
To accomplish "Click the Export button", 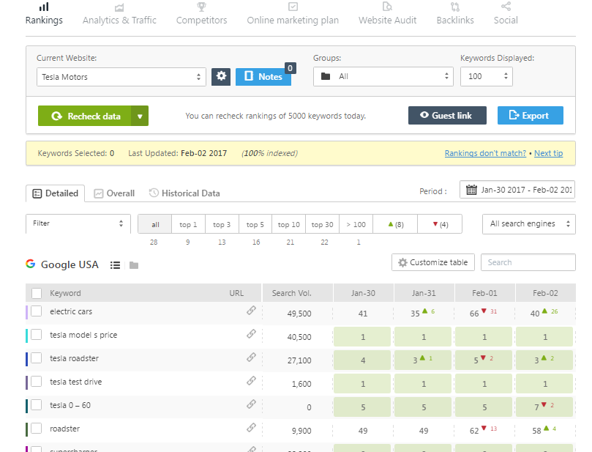I will pos(530,115).
